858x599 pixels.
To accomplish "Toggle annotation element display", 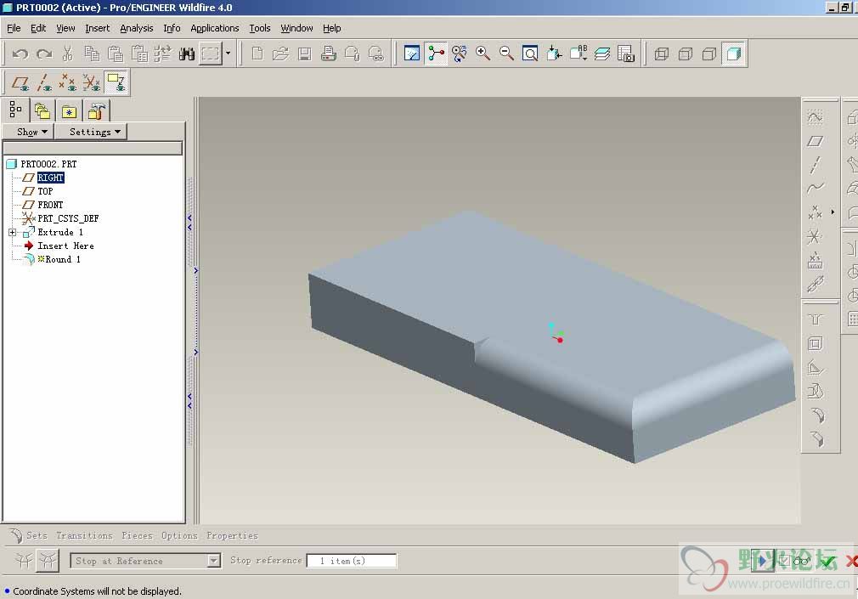I will 116,82.
